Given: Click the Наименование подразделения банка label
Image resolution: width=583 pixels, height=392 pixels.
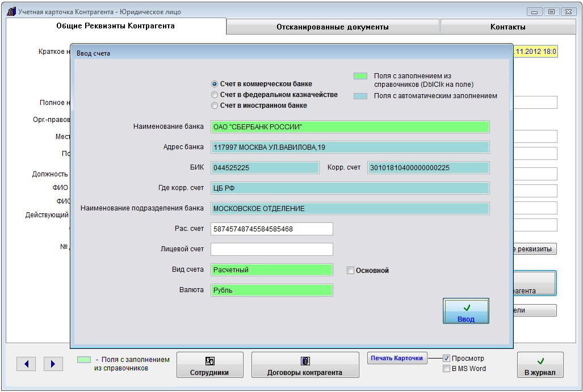Looking at the screenshot, I should click(x=142, y=208).
